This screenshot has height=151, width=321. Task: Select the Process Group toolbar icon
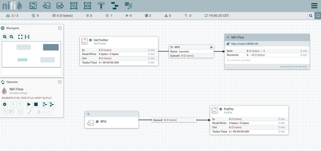74,5
